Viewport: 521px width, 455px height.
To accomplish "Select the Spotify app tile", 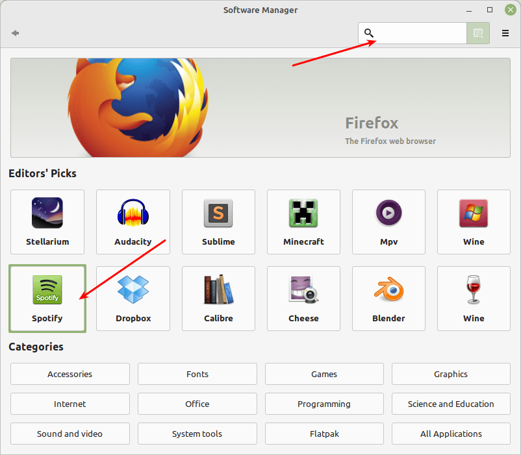I will click(x=47, y=299).
